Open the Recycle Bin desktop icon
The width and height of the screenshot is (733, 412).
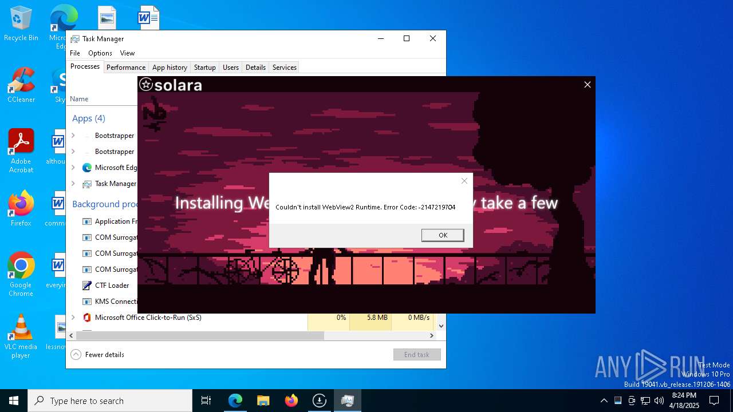tap(21, 24)
